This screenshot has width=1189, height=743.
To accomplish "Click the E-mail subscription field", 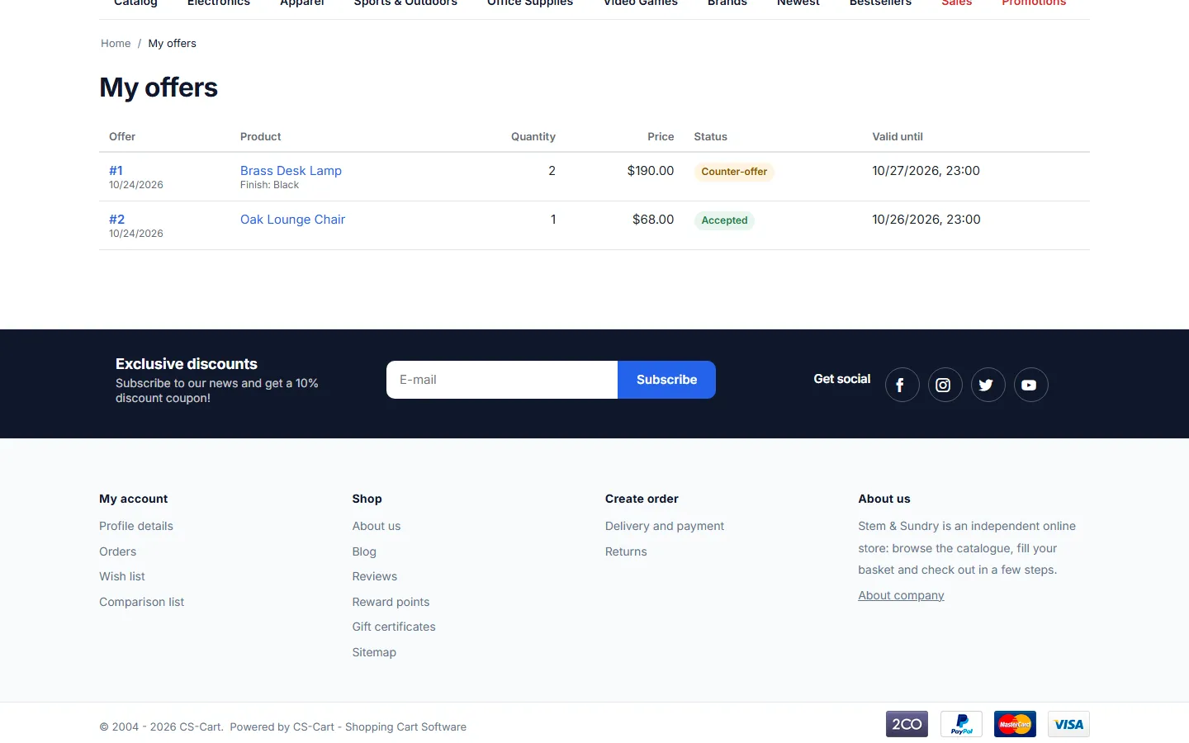I will [x=502, y=380].
